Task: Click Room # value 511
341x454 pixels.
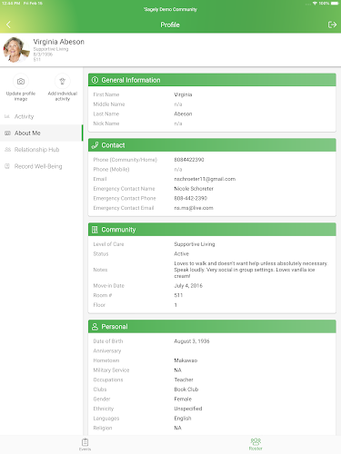Action: tap(178, 295)
